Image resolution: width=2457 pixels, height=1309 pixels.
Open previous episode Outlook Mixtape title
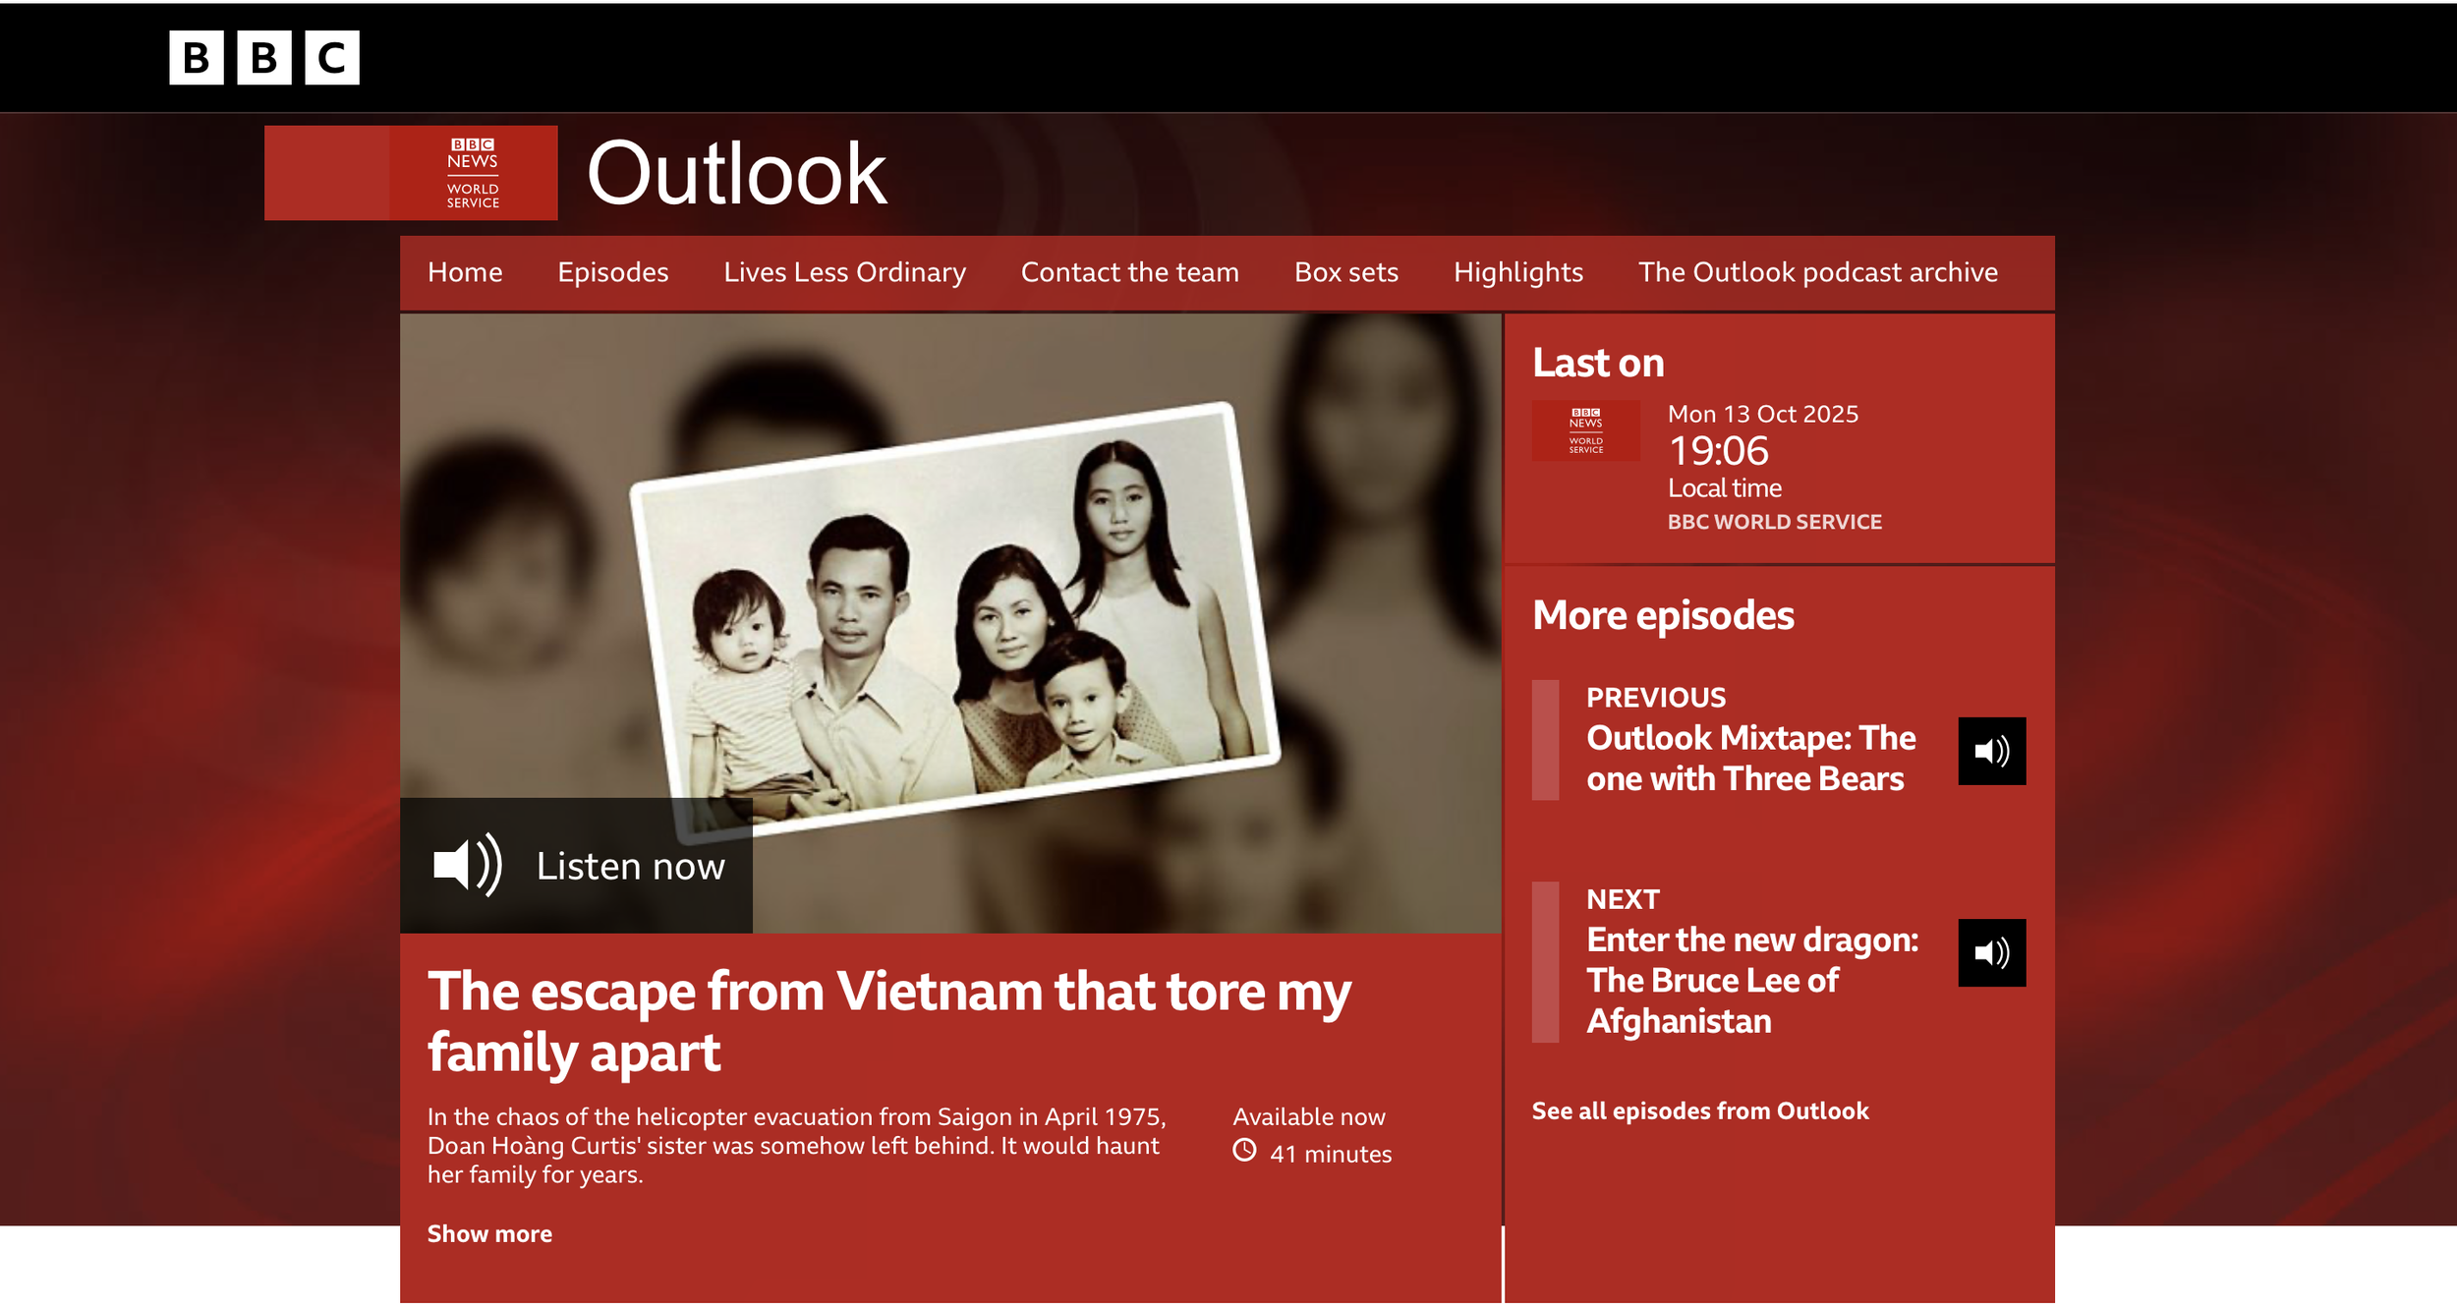[1751, 759]
